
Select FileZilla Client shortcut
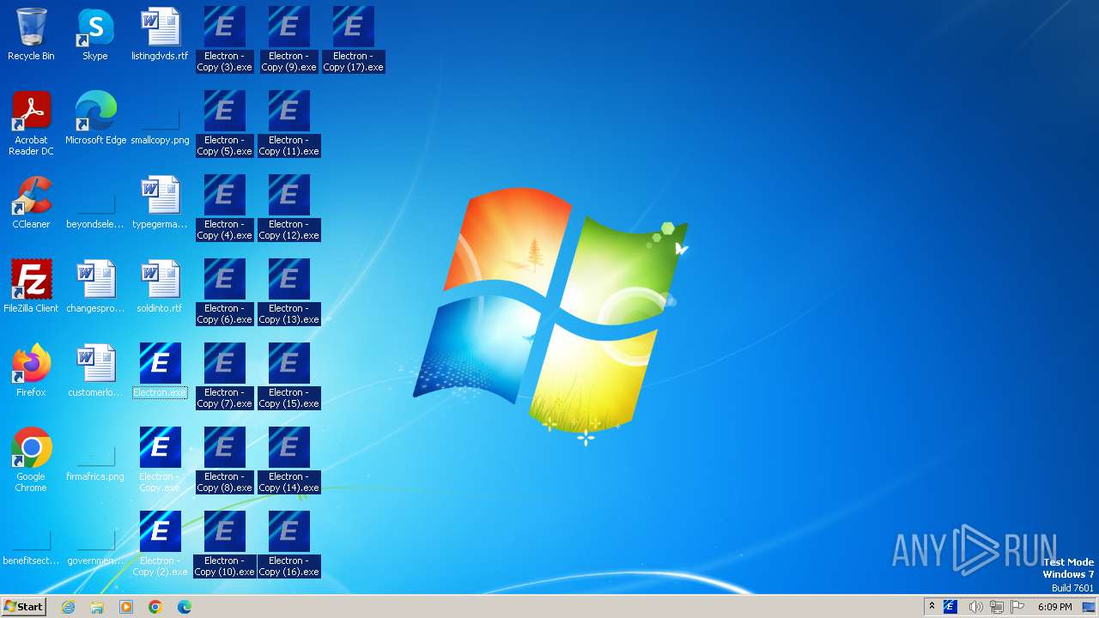point(31,287)
